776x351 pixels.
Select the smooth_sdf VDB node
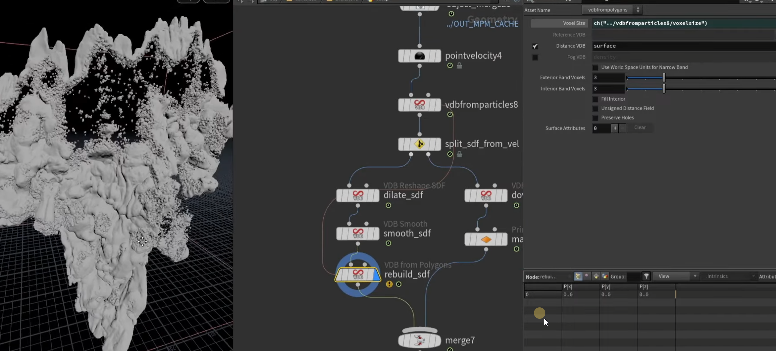358,233
